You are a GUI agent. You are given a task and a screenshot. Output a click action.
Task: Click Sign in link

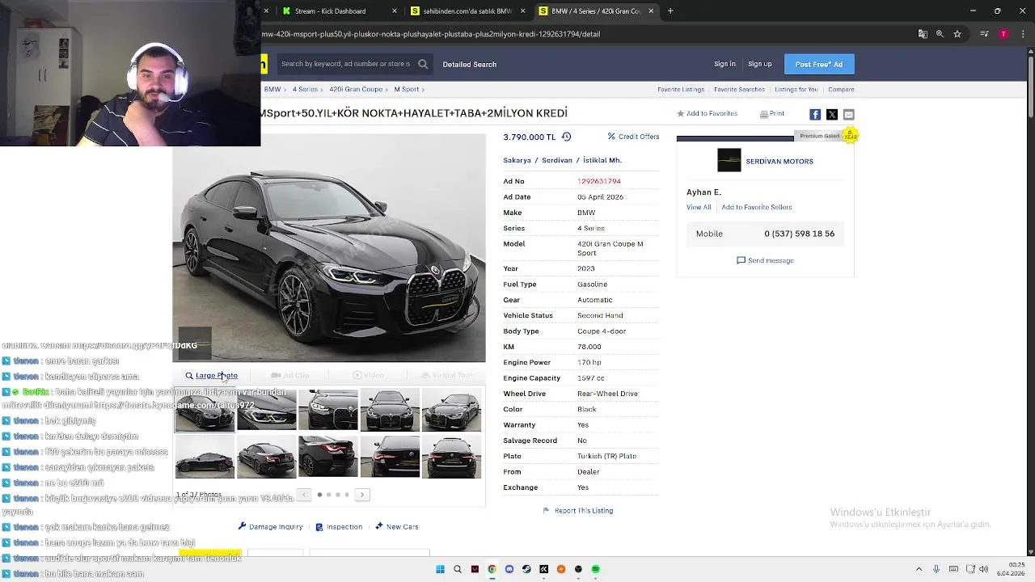(x=724, y=64)
